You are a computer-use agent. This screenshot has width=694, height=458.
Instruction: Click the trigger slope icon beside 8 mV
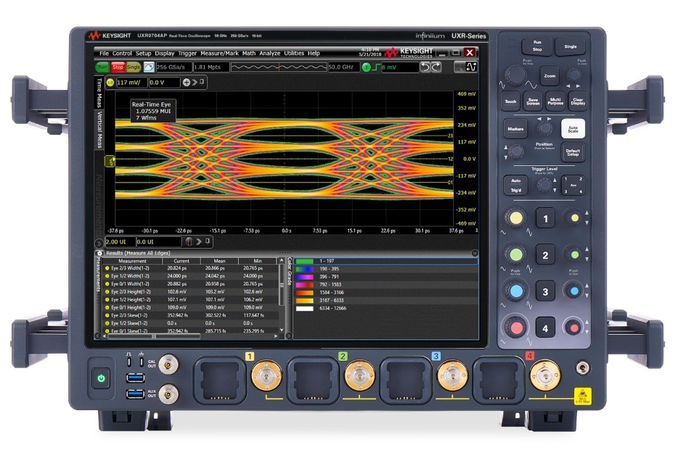coord(377,67)
